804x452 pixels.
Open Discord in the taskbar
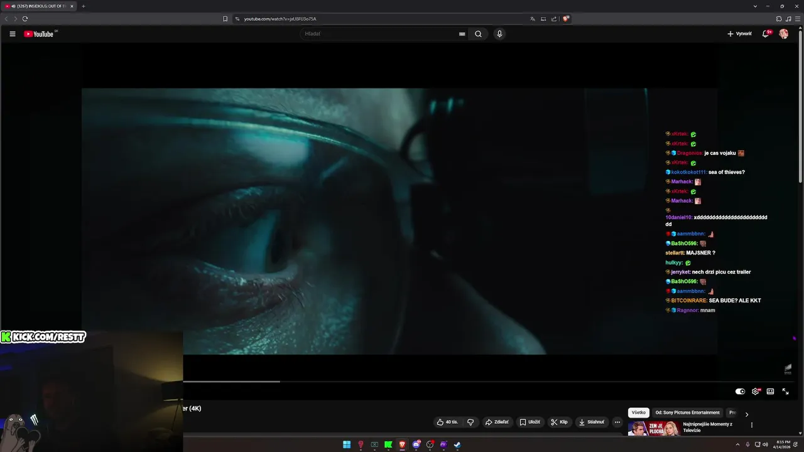click(416, 444)
